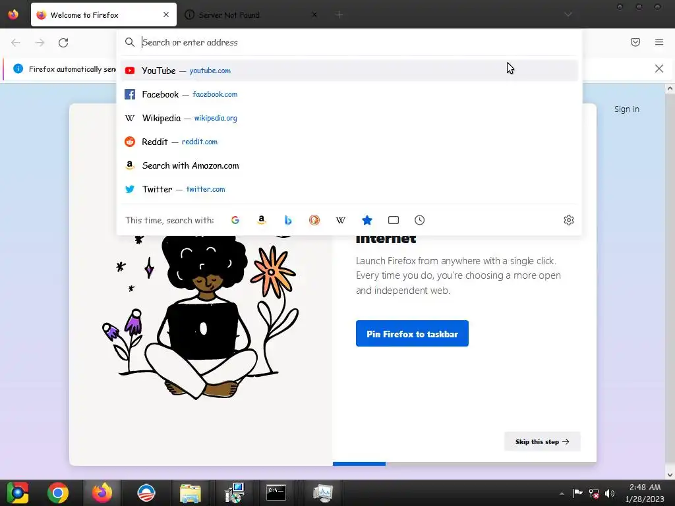Open volume control in system tray
The image size is (675, 506).
point(610,493)
